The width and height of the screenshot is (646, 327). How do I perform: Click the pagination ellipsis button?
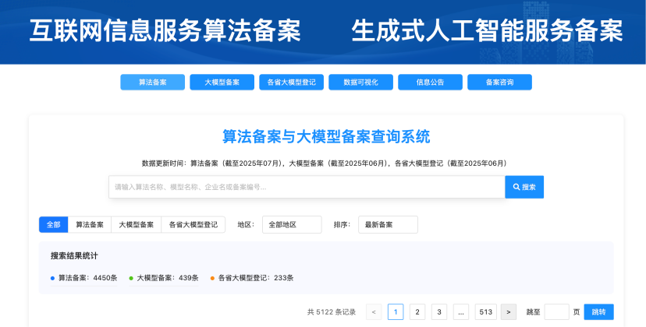click(x=461, y=311)
